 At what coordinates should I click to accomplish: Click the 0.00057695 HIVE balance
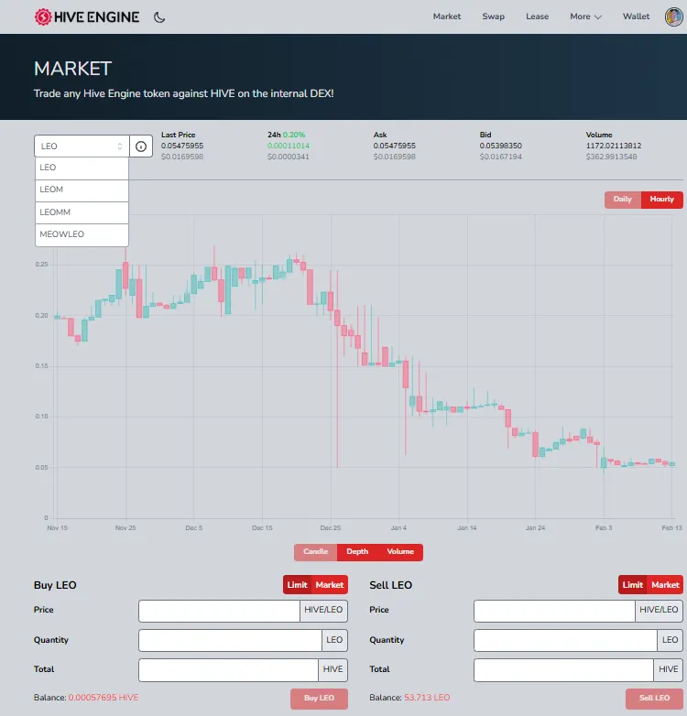coord(104,698)
